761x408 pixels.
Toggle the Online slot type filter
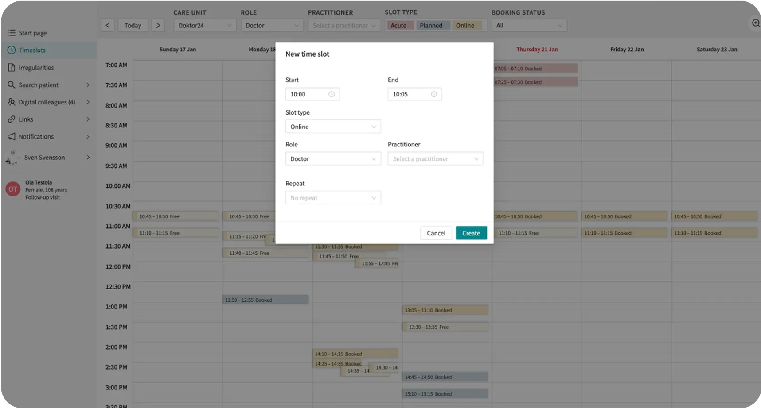pyautogui.click(x=465, y=26)
